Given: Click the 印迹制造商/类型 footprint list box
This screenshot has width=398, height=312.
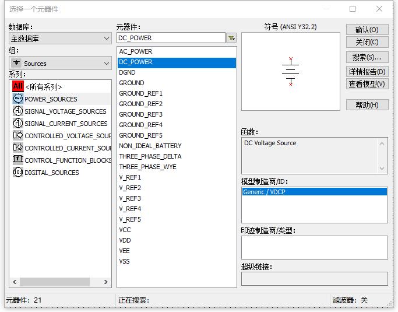Looking at the screenshot, I should tap(315, 247).
